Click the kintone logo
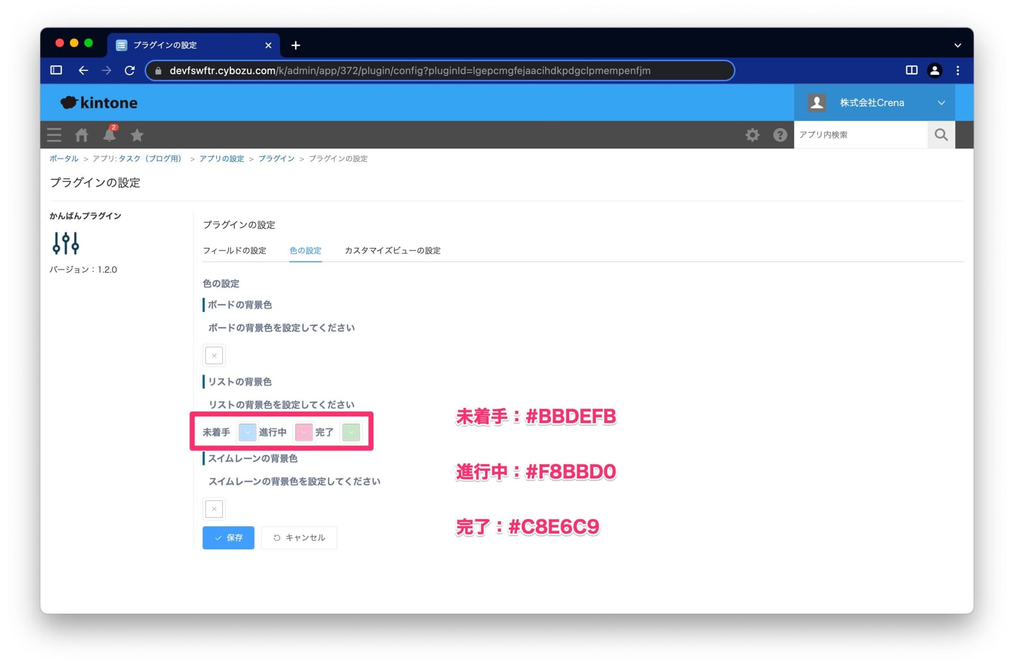1014x667 pixels. pyautogui.click(x=99, y=102)
